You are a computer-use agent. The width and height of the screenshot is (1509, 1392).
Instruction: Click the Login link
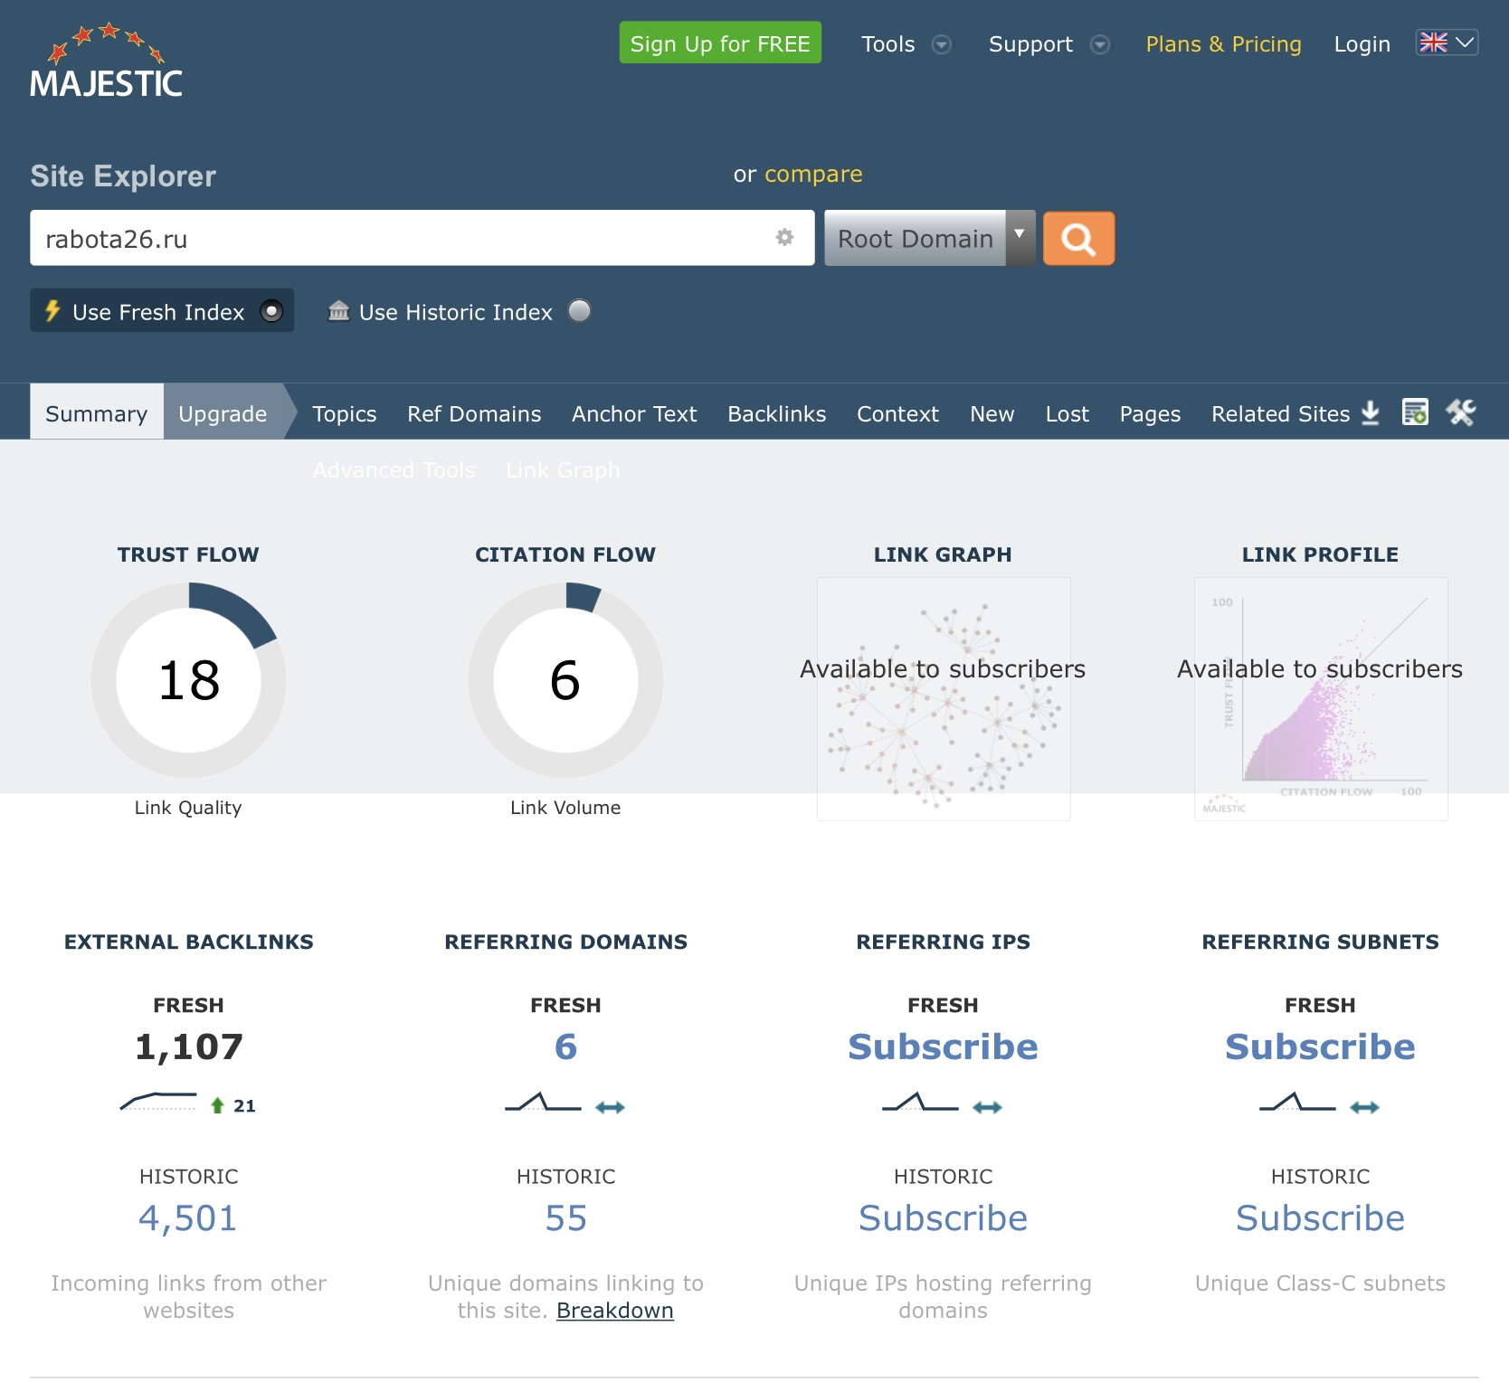pos(1362,43)
